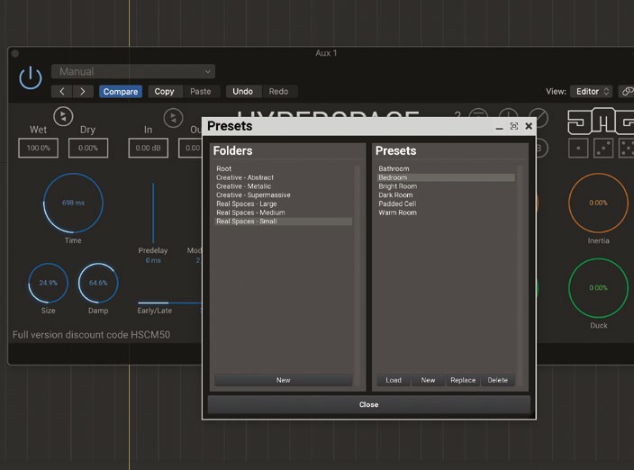The image size is (634, 470).
Task: Go to next preset with right arrow
Action: point(83,91)
